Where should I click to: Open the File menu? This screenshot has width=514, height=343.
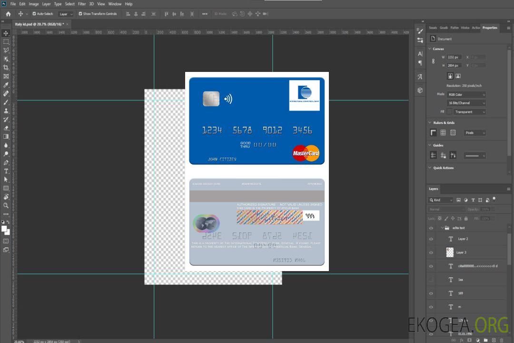click(x=13, y=4)
